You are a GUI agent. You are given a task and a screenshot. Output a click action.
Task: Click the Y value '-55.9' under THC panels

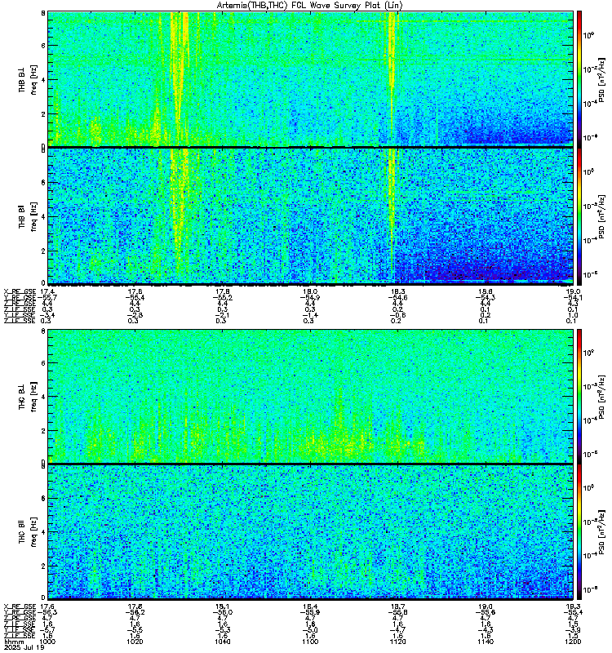310,612
